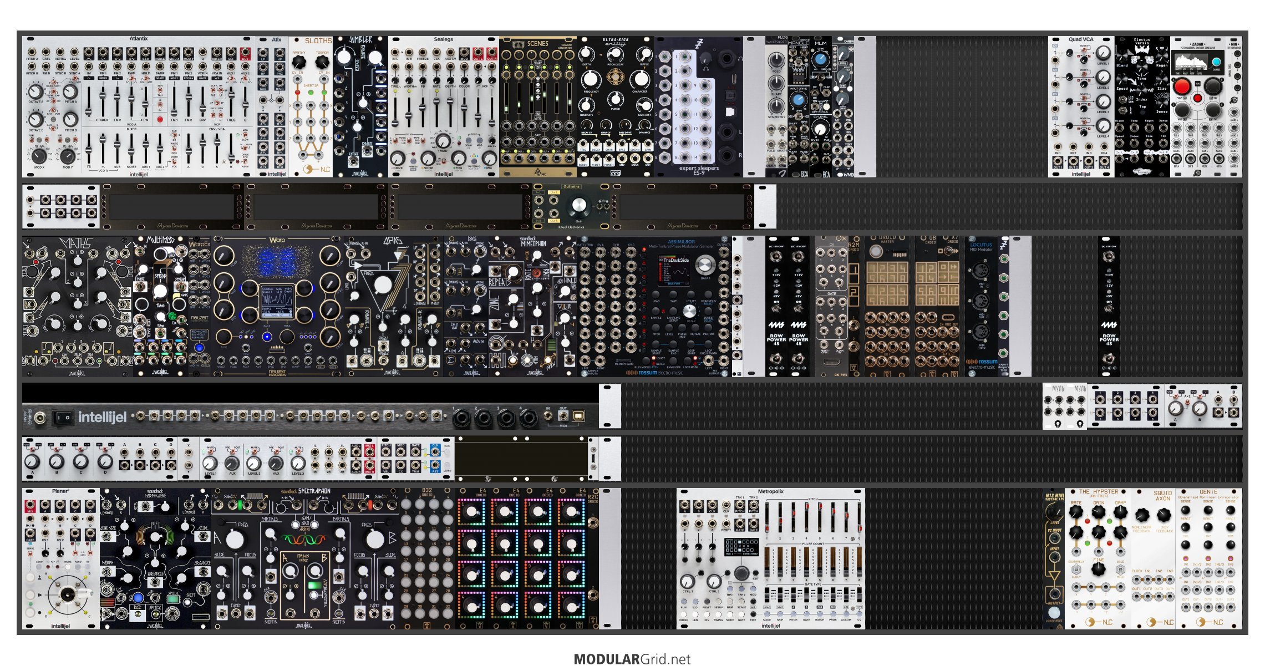Open the Droid Master module

click(887, 307)
